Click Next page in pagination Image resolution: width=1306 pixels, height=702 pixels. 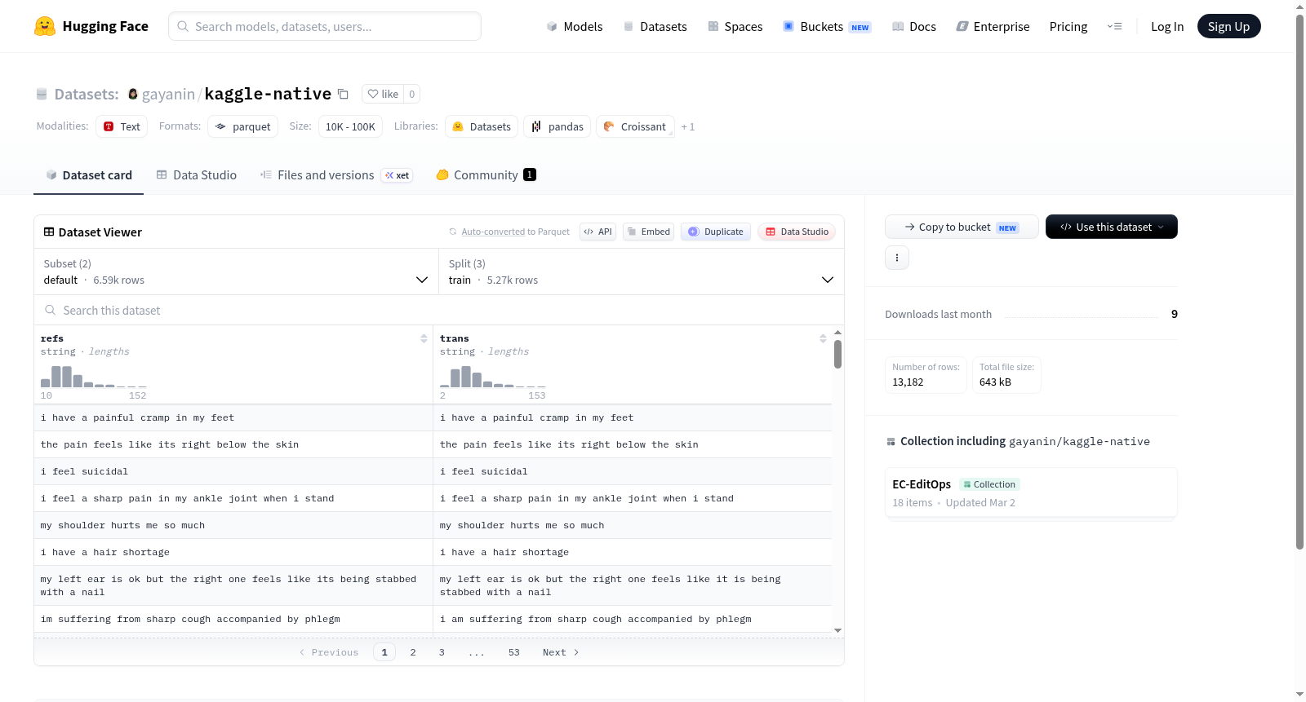point(561,652)
